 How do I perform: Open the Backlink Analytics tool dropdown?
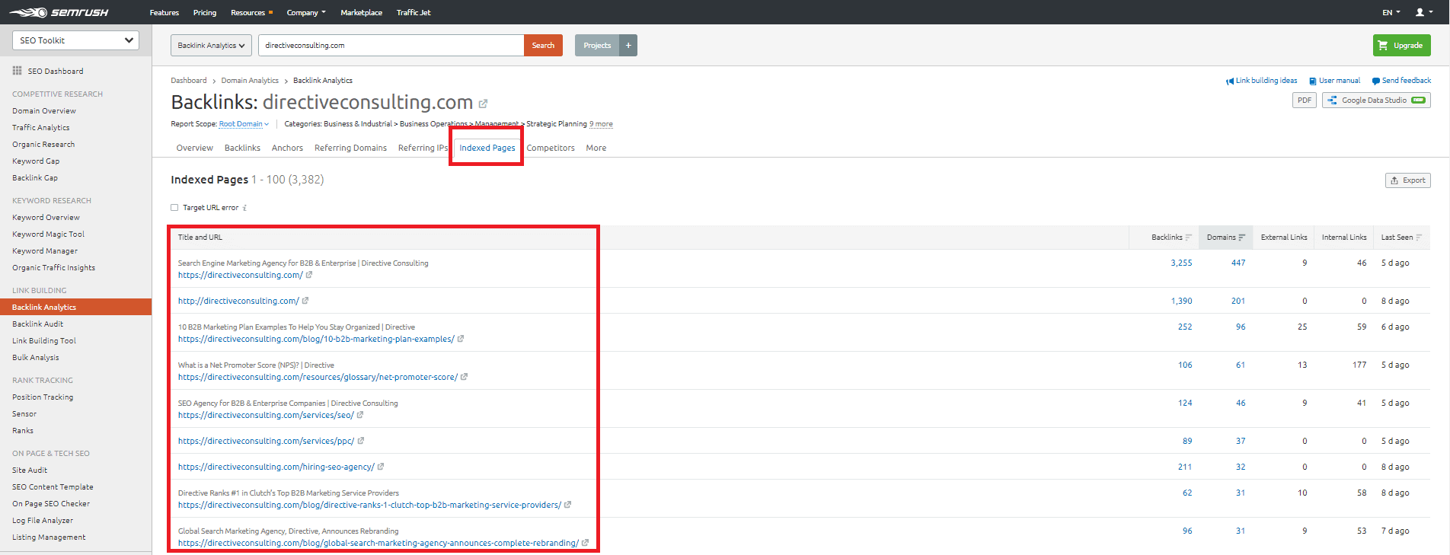point(211,46)
